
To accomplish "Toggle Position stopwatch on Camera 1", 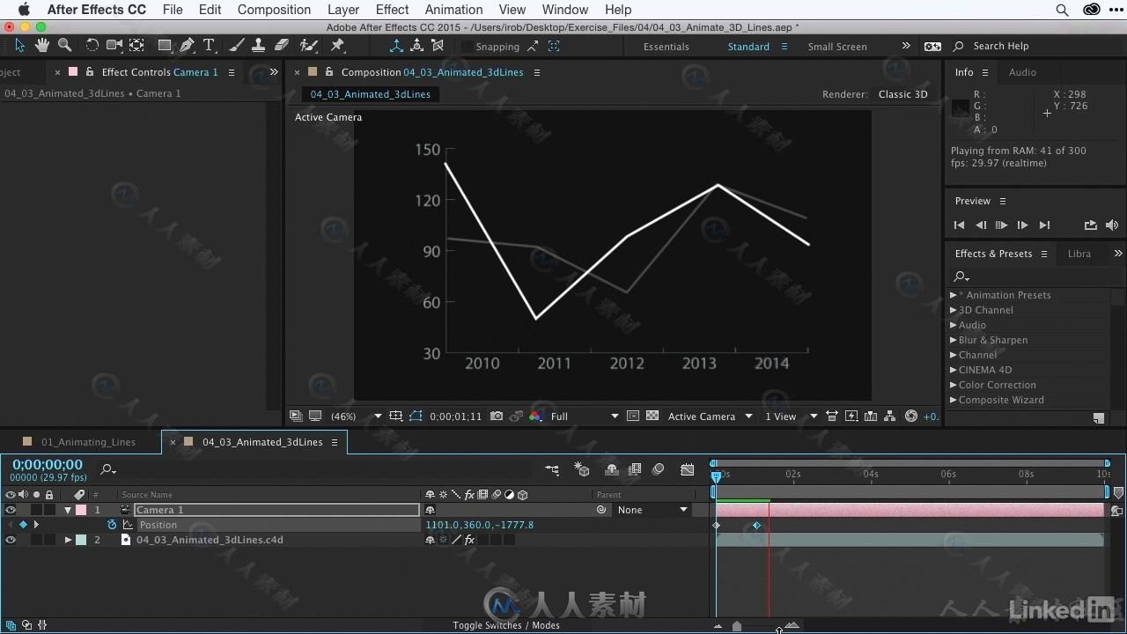I will 112,525.
